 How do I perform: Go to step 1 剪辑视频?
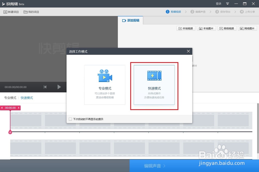tap(174, 12)
